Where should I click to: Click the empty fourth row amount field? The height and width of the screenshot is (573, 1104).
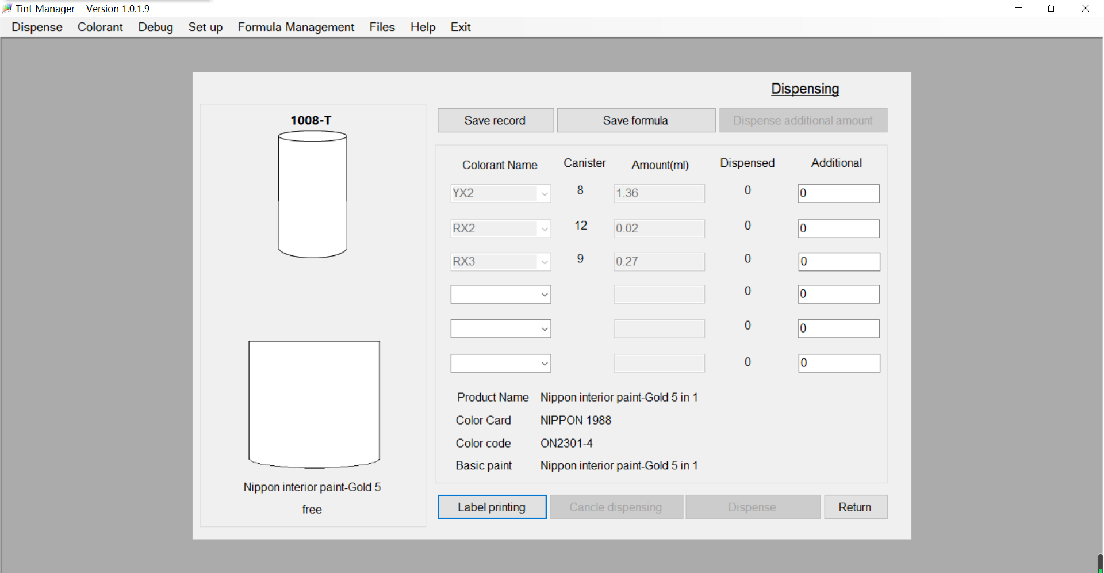click(659, 295)
